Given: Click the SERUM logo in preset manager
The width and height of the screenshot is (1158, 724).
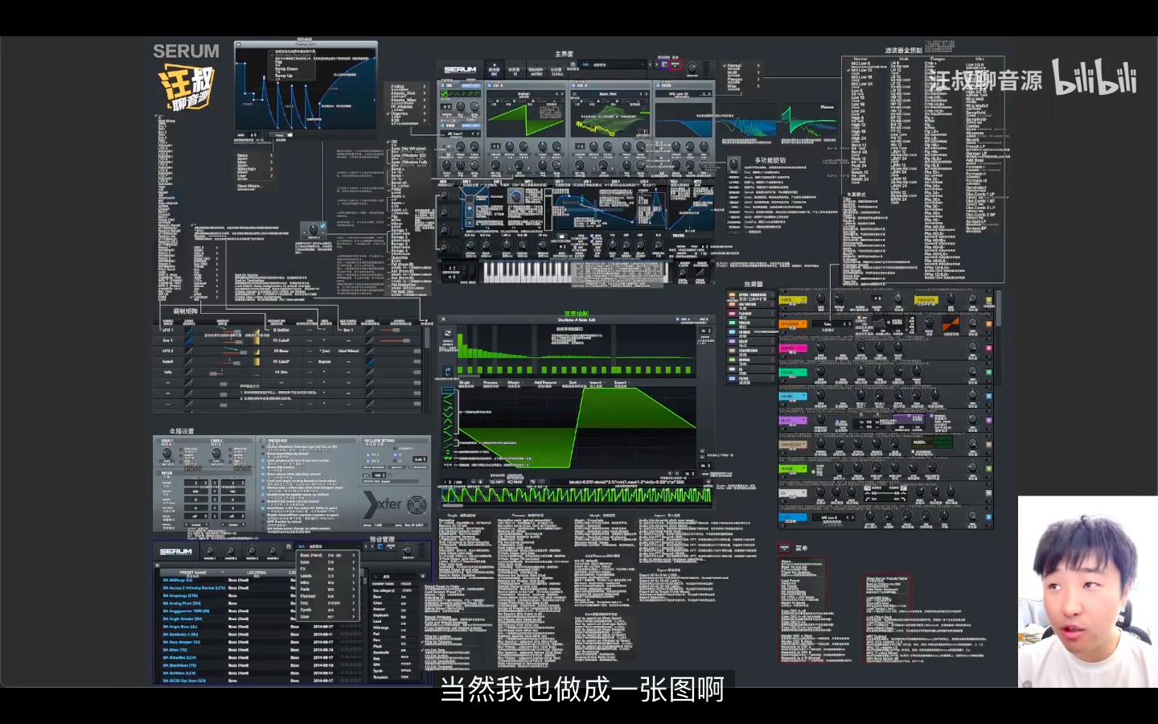Looking at the screenshot, I should click(x=176, y=552).
